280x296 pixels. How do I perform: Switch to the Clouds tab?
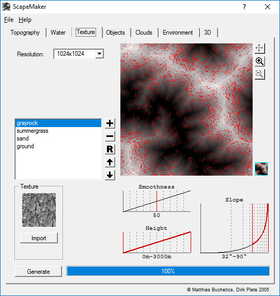(144, 33)
